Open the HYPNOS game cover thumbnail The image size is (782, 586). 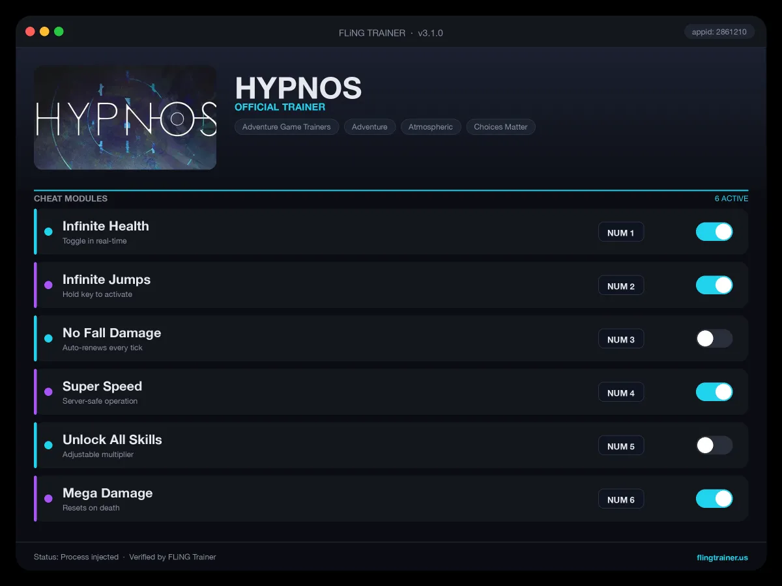click(125, 117)
